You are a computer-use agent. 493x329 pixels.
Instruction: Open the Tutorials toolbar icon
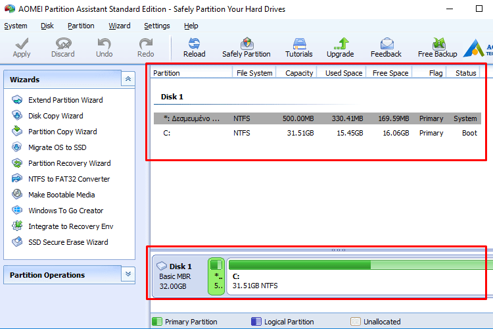[x=299, y=43]
